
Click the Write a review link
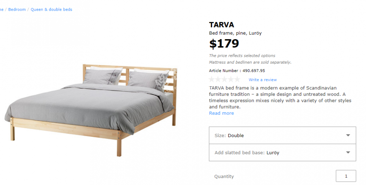[x=263, y=80]
